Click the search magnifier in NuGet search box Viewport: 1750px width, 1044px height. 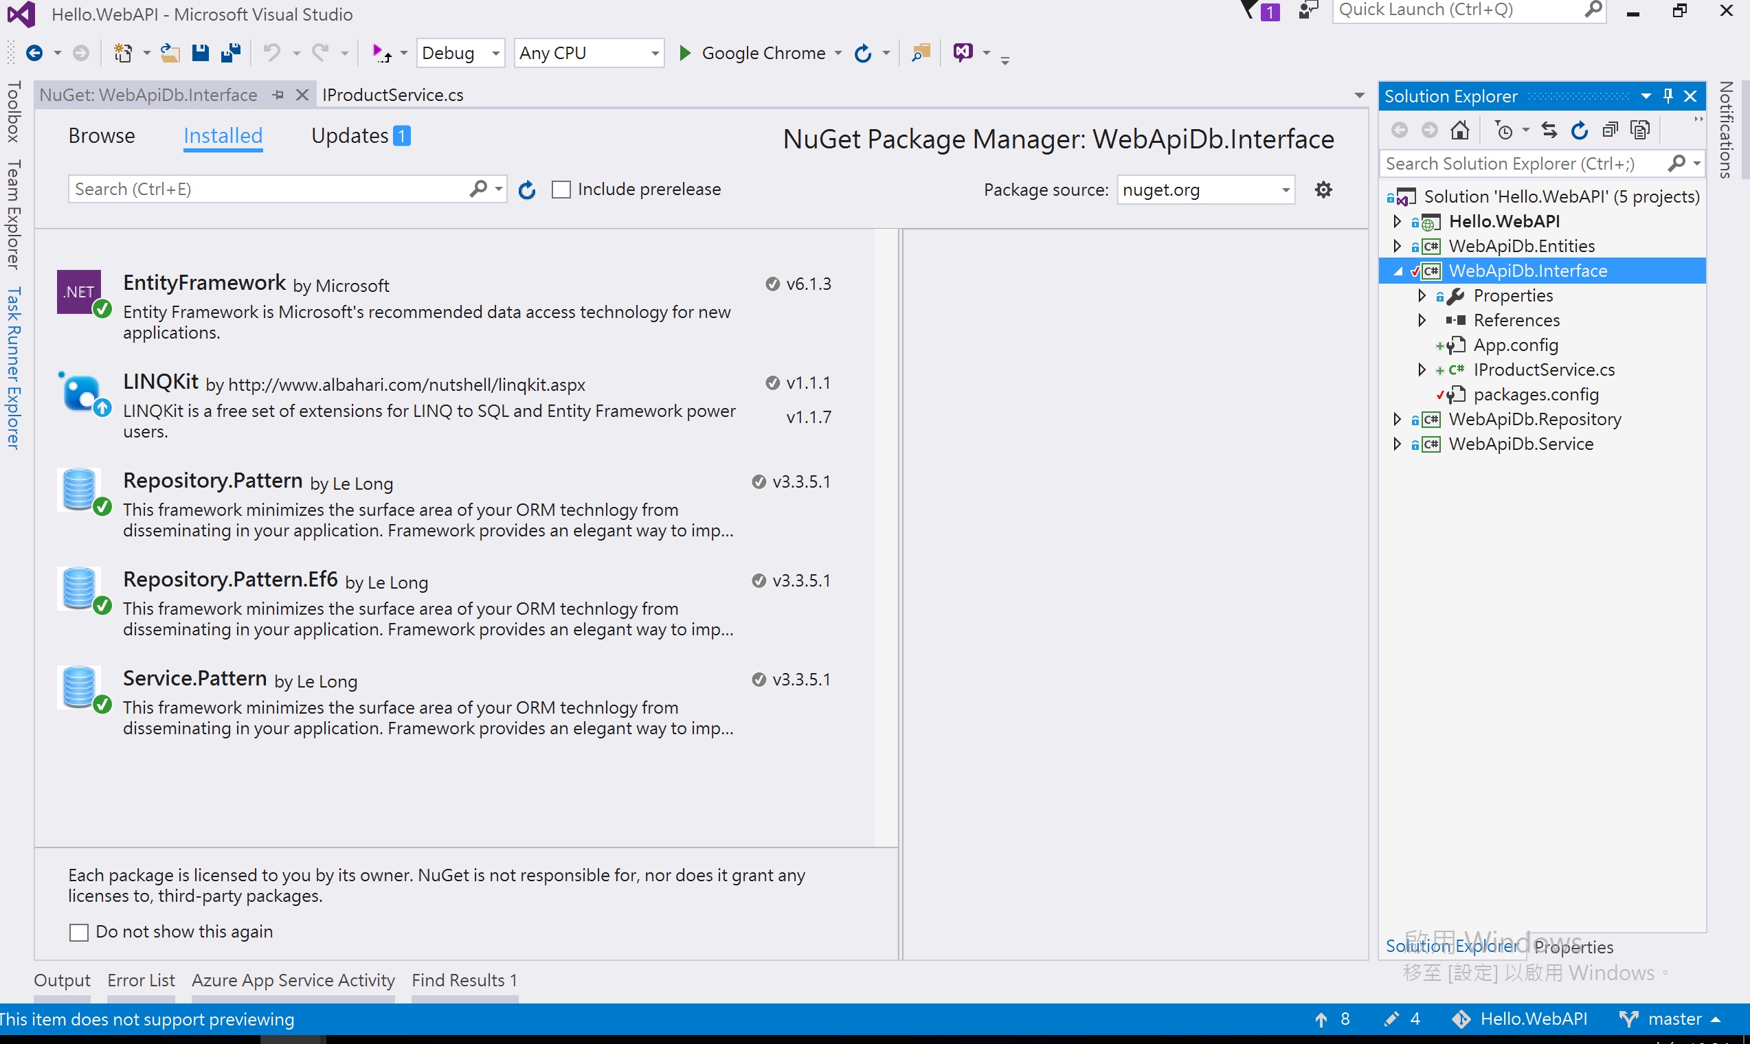click(x=478, y=189)
